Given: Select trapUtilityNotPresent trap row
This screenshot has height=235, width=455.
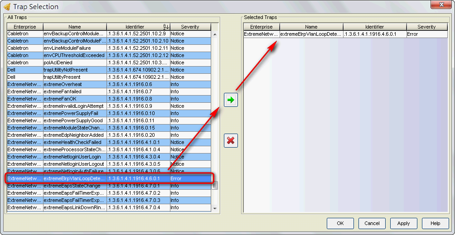Looking at the screenshot, I should coord(109,70).
